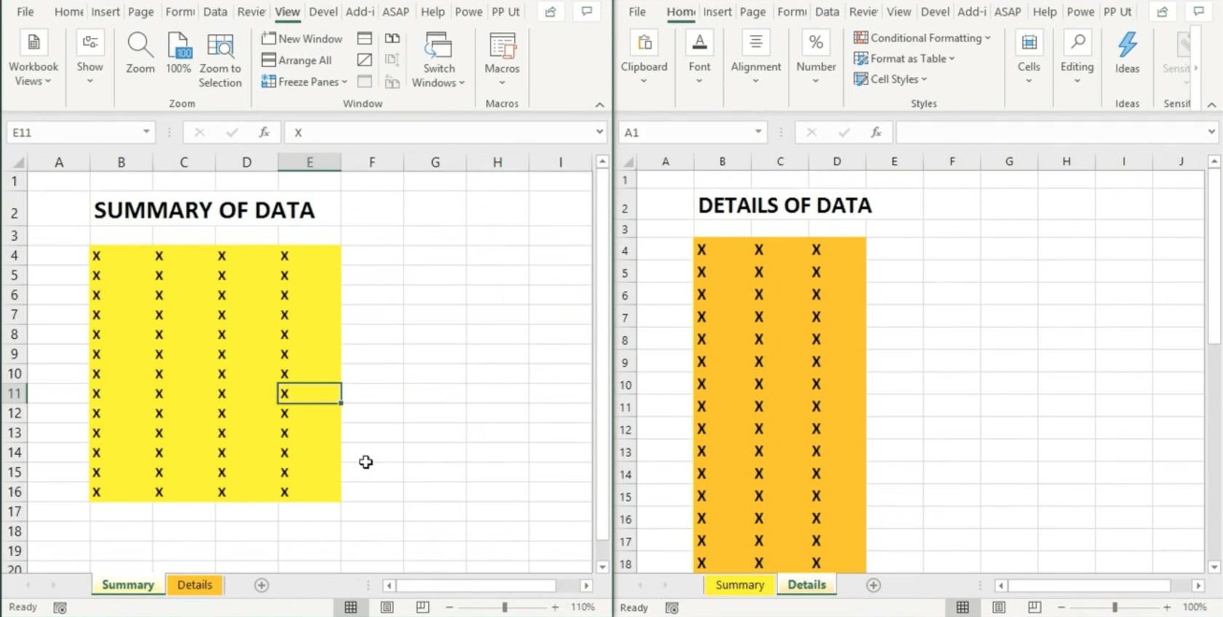Open Clipboard group in right window
Image resolution: width=1223 pixels, height=617 pixels.
pyautogui.click(x=644, y=58)
